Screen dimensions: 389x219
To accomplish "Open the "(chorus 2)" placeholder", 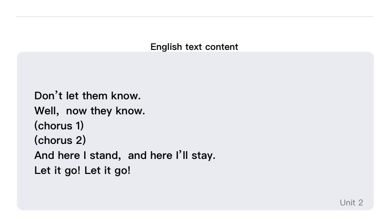I will coord(60,141).
